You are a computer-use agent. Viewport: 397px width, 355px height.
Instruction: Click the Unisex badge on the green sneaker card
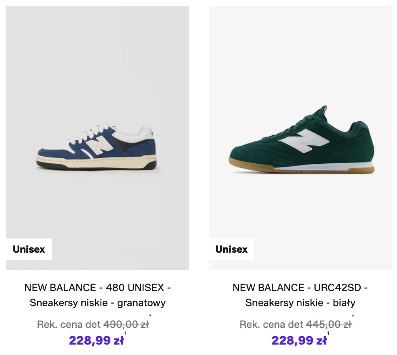(x=231, y=249)
